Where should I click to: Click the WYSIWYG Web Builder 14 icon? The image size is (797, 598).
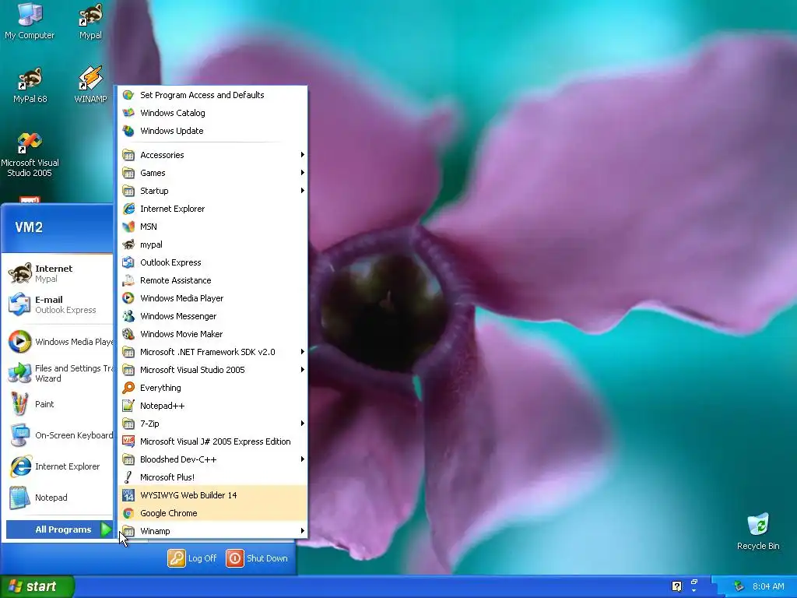[x=128, y=494]
